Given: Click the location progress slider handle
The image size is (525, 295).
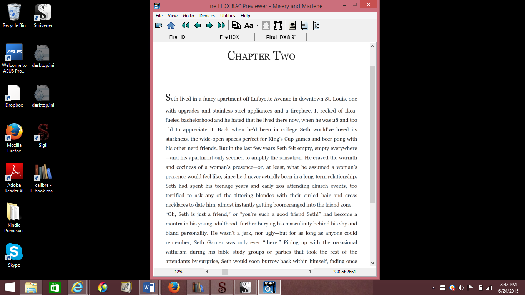Looking at the screenshot, I should click(x=225, y=272).
